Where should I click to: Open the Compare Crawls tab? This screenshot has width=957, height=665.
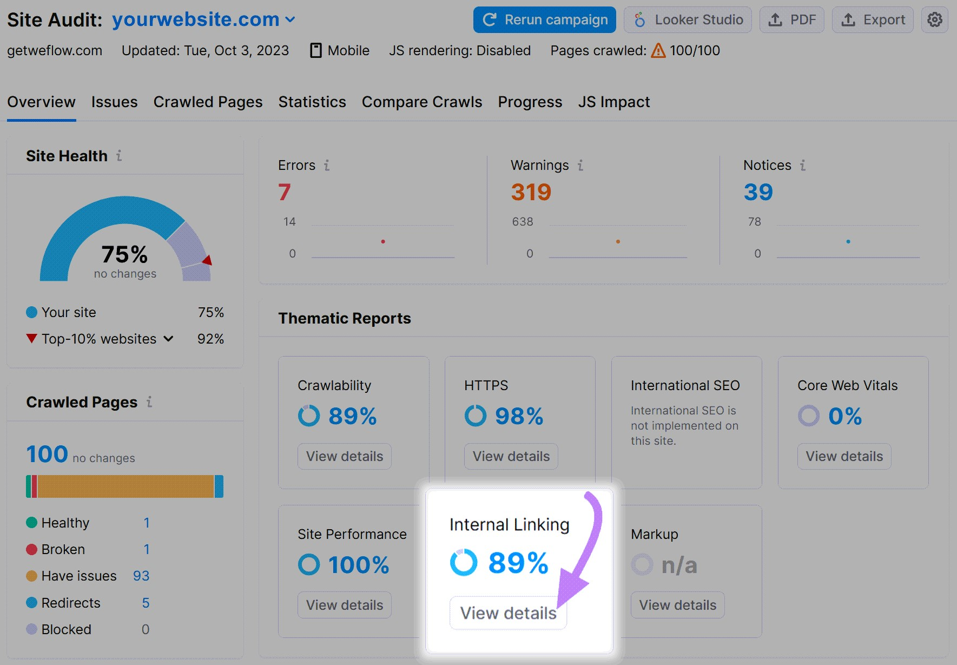point(421,102)
